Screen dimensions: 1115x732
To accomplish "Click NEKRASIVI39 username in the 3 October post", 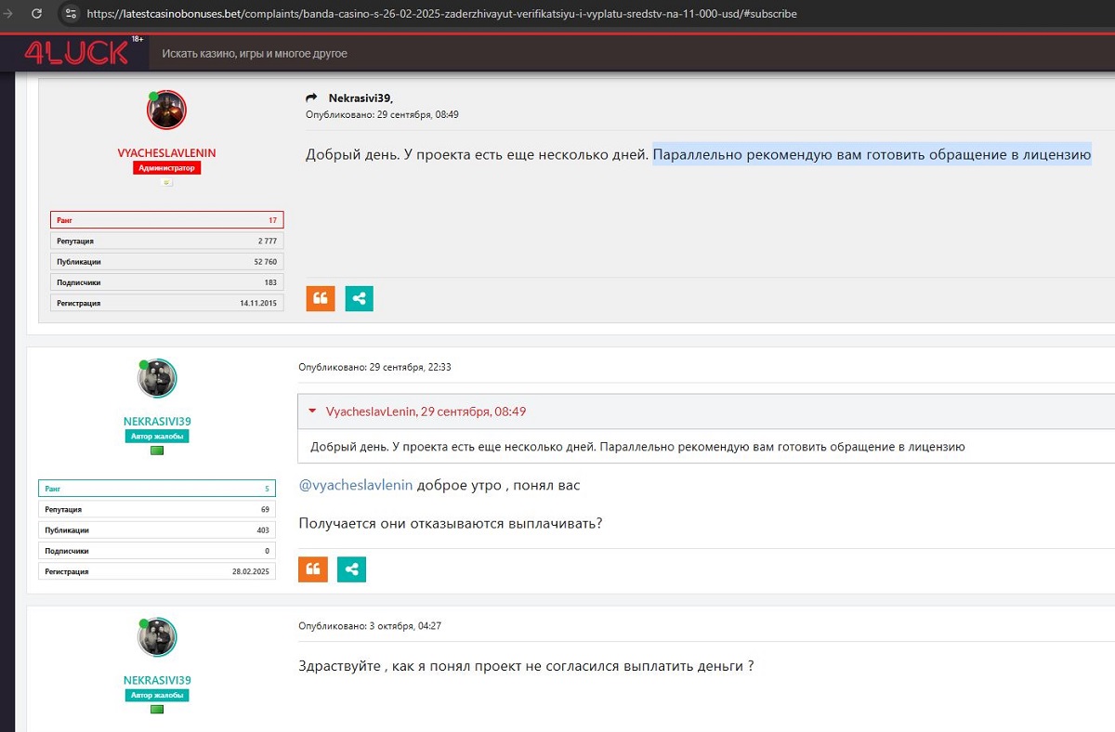I will pos(157,680).
